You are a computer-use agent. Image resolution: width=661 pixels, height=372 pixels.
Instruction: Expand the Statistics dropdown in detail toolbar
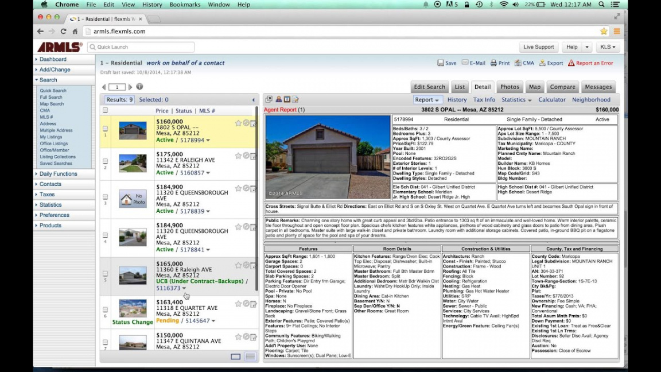516,100
